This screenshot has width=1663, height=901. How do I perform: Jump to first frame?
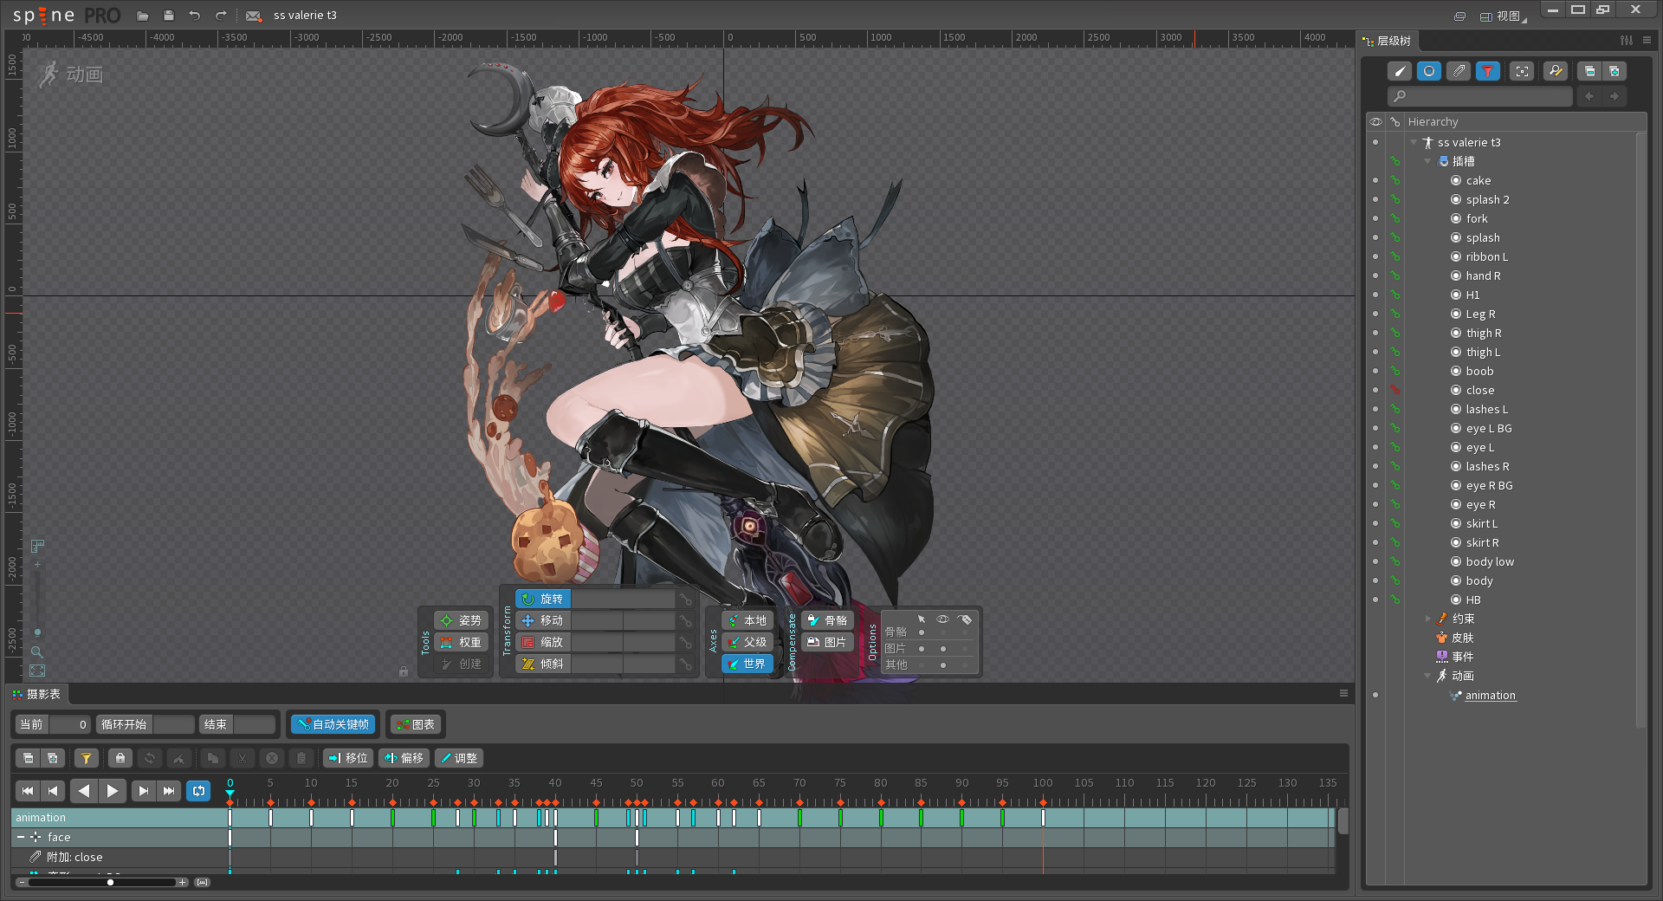(x=28, y=790)
